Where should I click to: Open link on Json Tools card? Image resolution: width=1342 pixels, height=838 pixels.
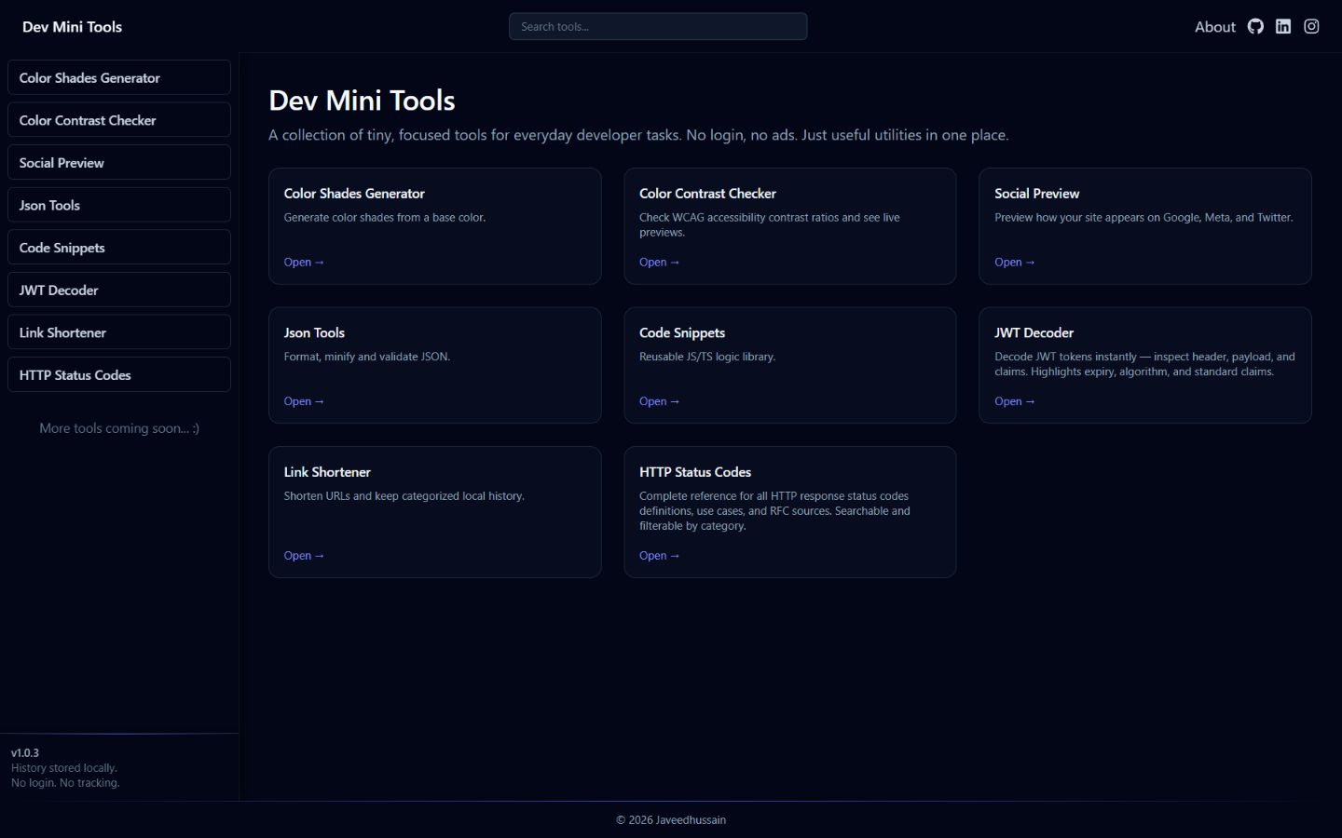[304, 401]
